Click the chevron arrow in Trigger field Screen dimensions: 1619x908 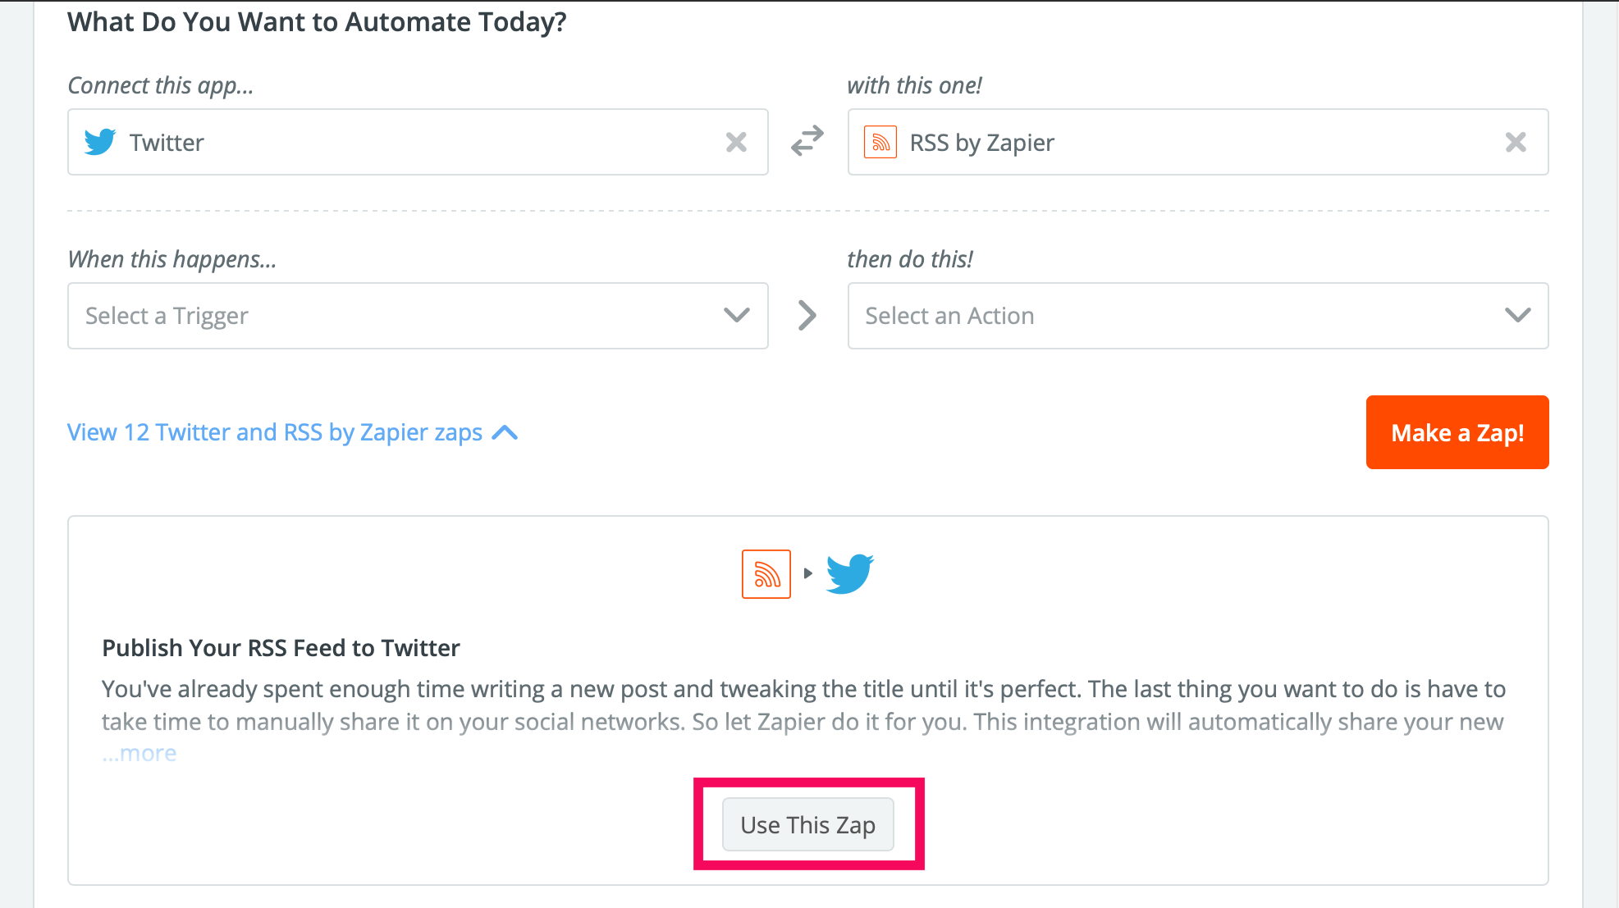pos(737,315)
